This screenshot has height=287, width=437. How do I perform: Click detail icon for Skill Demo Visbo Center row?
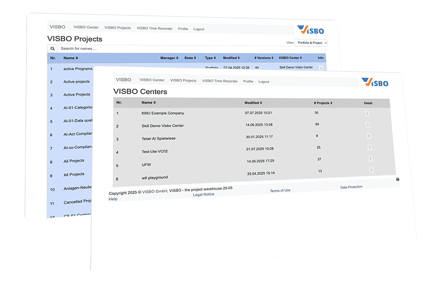click(x=367, y=124)
